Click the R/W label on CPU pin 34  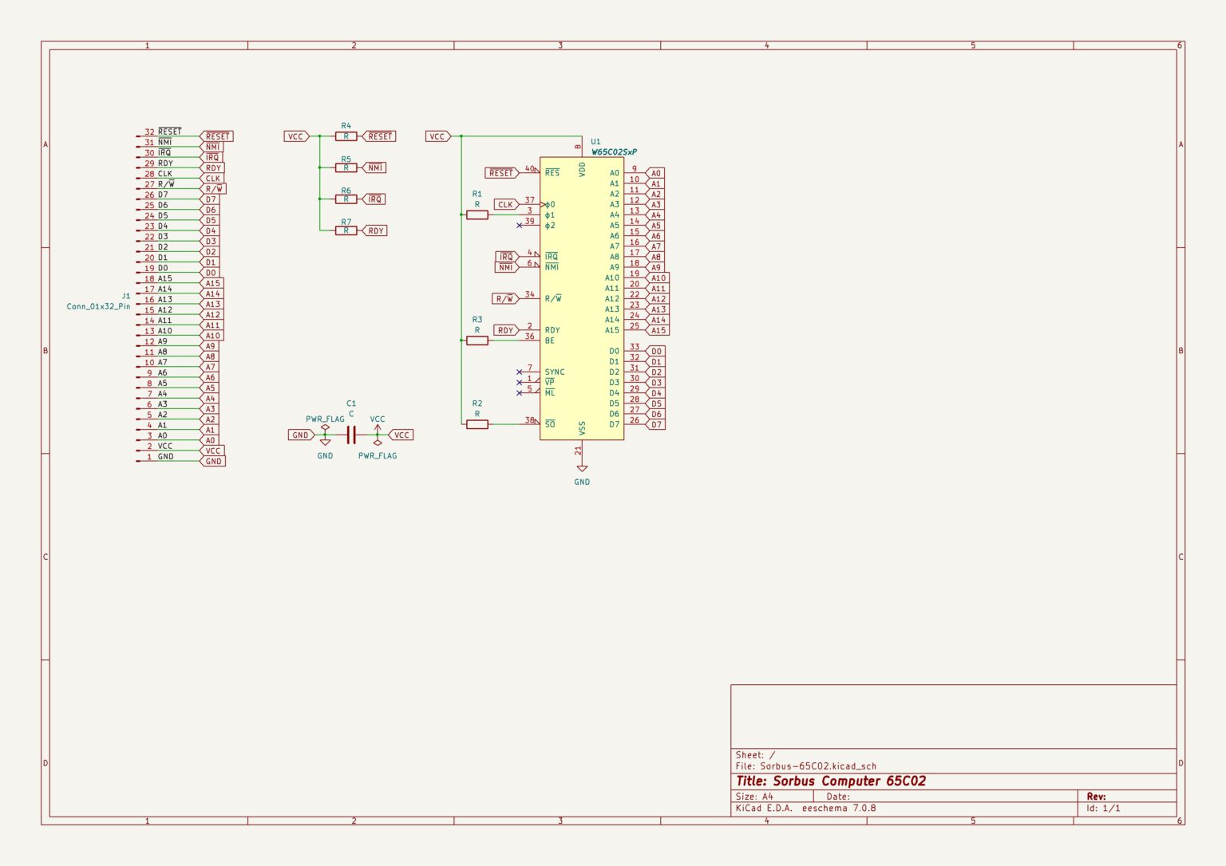[x=503, y=298]
